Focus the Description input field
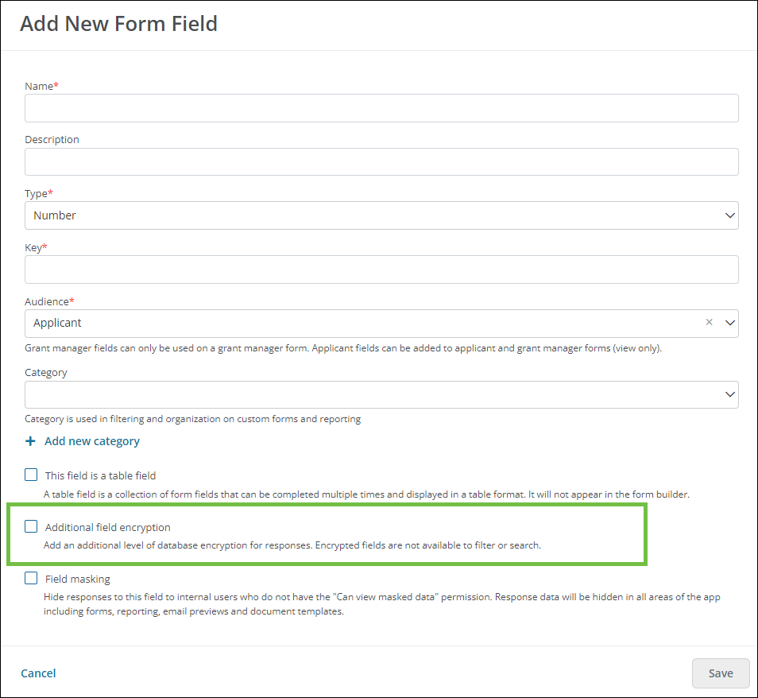The height and width of the screenshot is (698, 758). coord(381,161)
